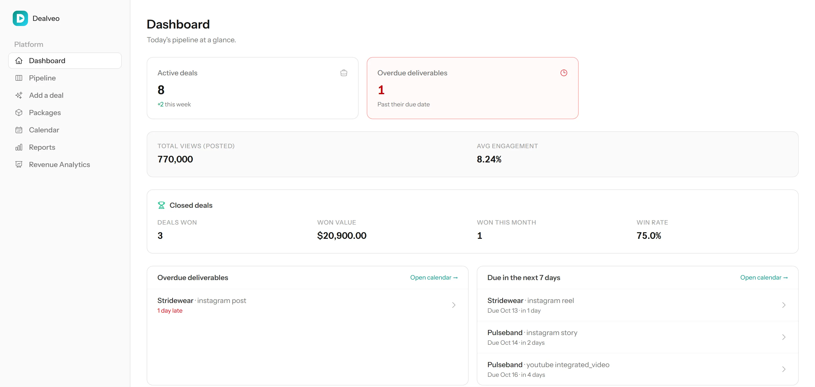This screenshot has height=387, width=815.
Task: Click 'Due Oct 16 · in 4 days' text
Action: coord(516,375)
